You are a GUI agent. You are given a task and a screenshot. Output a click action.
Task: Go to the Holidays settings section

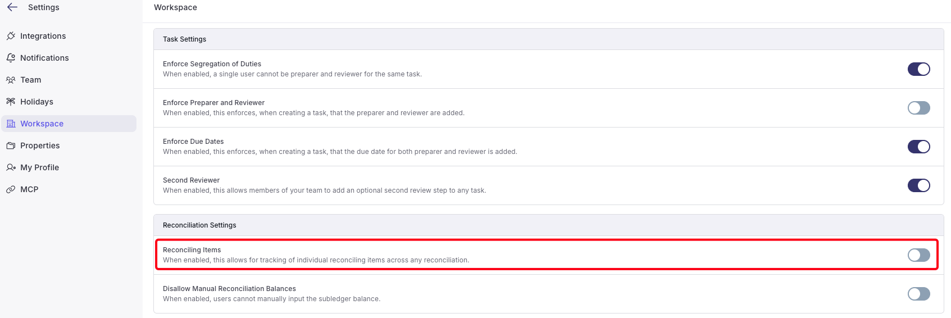pyautogui.click(x=69, y=102)
